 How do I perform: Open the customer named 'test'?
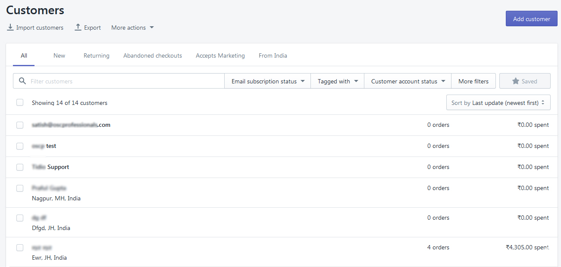click(44, 146)
